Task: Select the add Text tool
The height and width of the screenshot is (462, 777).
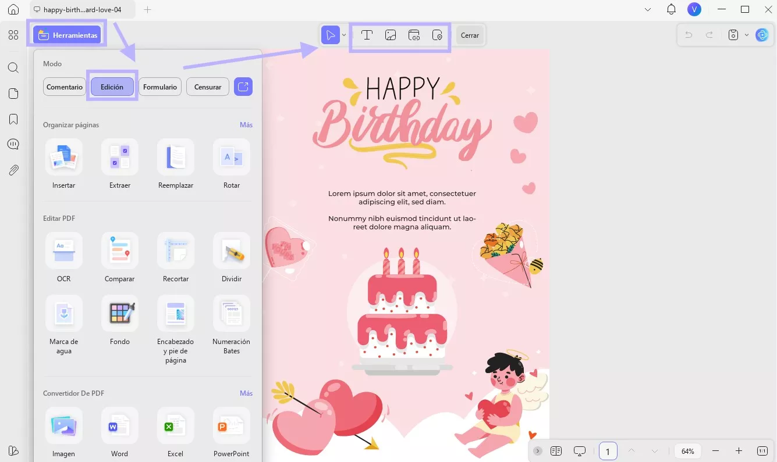Action: pyautogui.click(x=367, y=35)
